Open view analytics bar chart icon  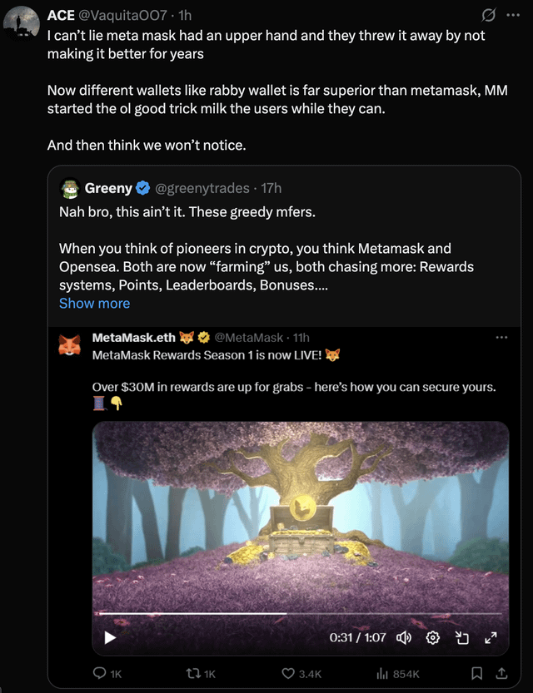click(x=382, y=673)
